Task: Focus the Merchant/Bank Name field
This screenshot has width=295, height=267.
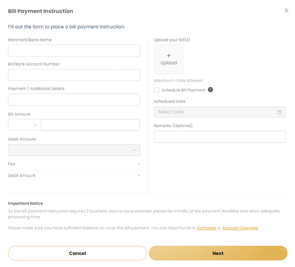Action: click(74, 51)
